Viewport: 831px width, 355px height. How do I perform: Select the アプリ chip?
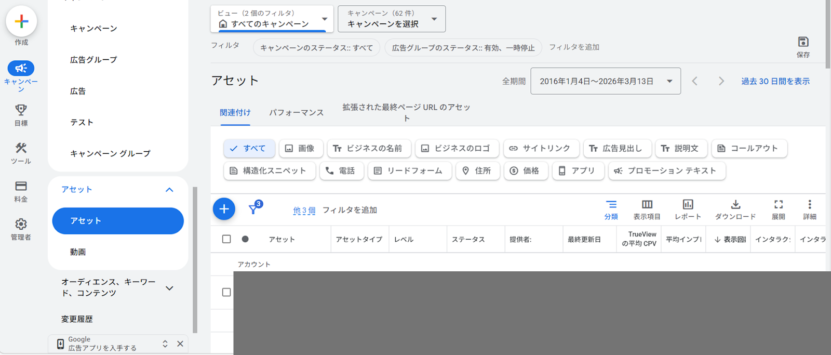click(578, 170)
